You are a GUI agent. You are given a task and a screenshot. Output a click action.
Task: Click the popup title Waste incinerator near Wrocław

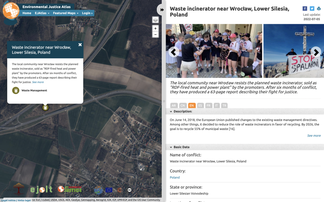[41, 50]
